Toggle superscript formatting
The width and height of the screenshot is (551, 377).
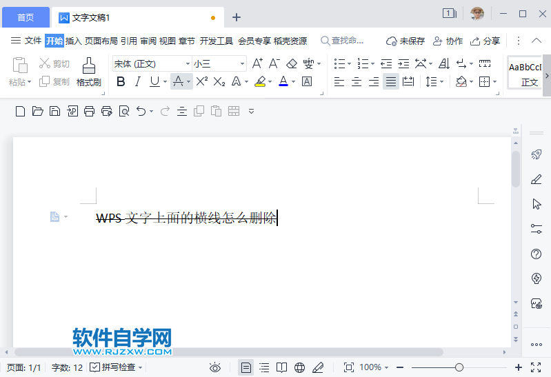[x=201, y=81]
